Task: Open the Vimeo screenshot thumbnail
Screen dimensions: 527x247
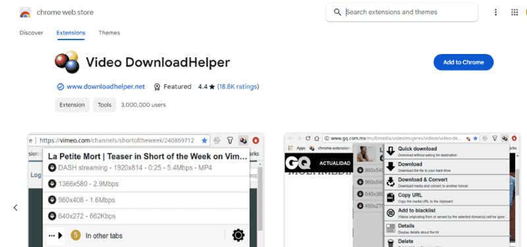Action: [146, 190]
